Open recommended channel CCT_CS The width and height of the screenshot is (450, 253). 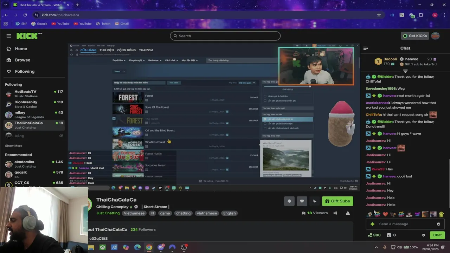(34, 184)
